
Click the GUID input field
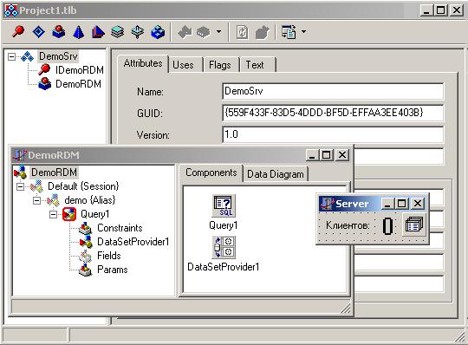pyautogui.click(x=333, y=113)
